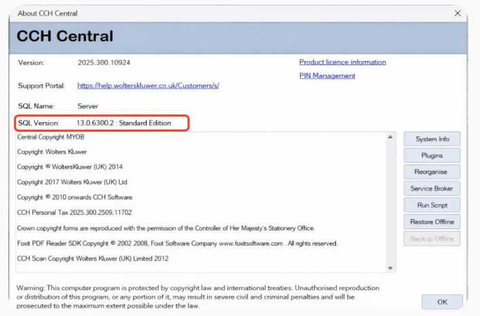The height and width of the screenshot is (316, 480).
Task: Click the System Info button
Action: (x=432, y=139)
